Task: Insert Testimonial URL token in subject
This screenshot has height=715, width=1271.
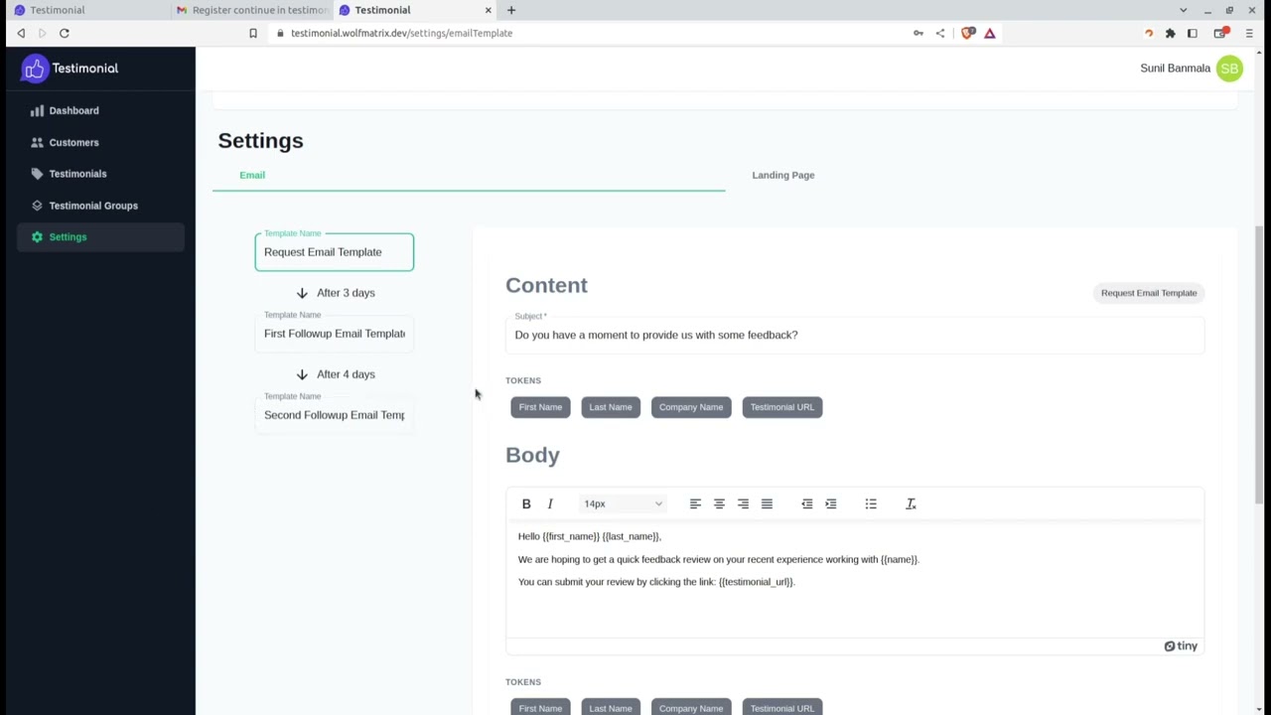Action: 782,407
